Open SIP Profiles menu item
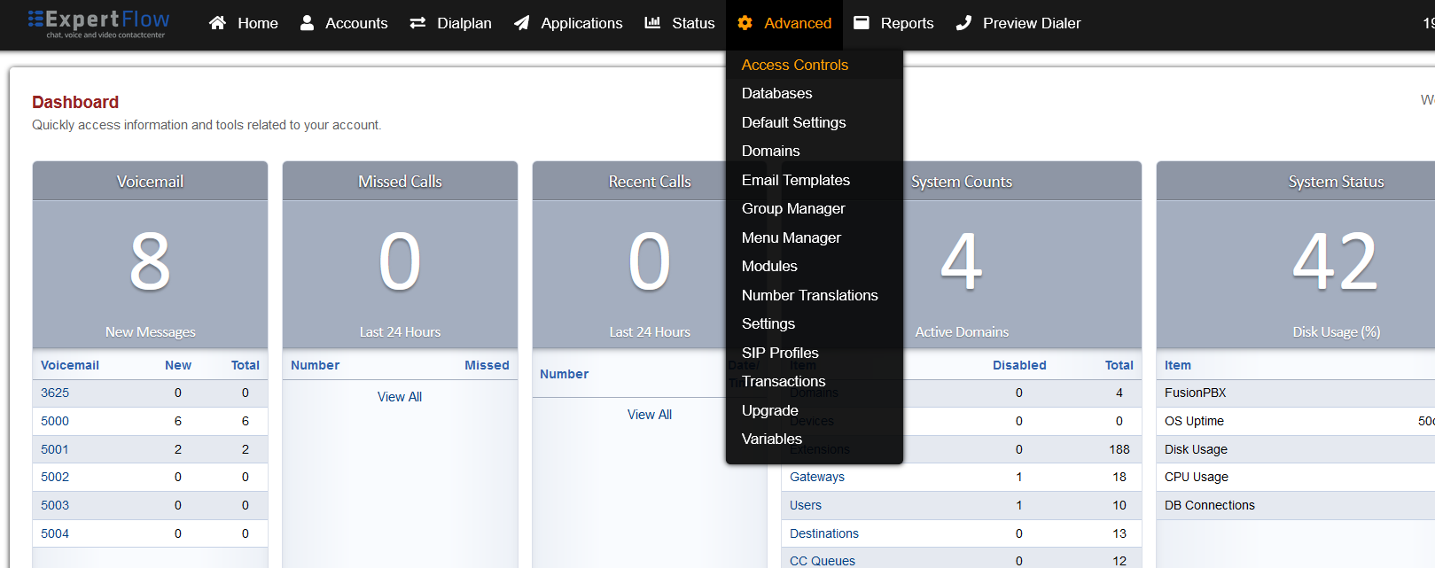The image size is (1435, 568). (780, 353)
